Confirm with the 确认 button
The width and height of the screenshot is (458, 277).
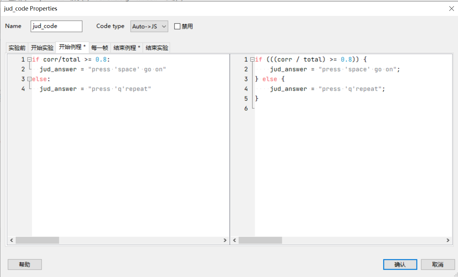click(x=400, y=265)
